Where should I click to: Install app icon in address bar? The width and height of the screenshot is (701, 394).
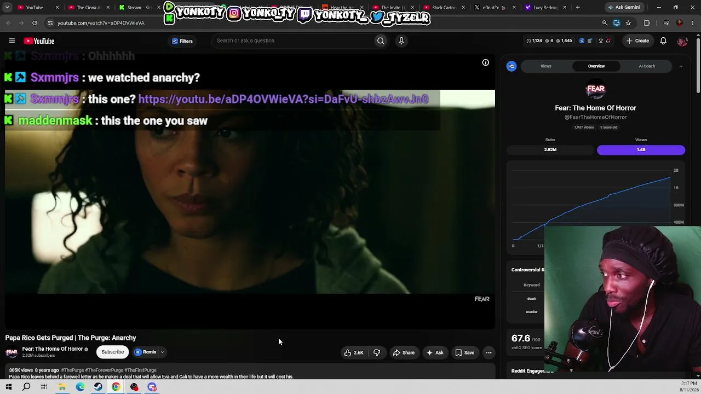coord(617,23)
